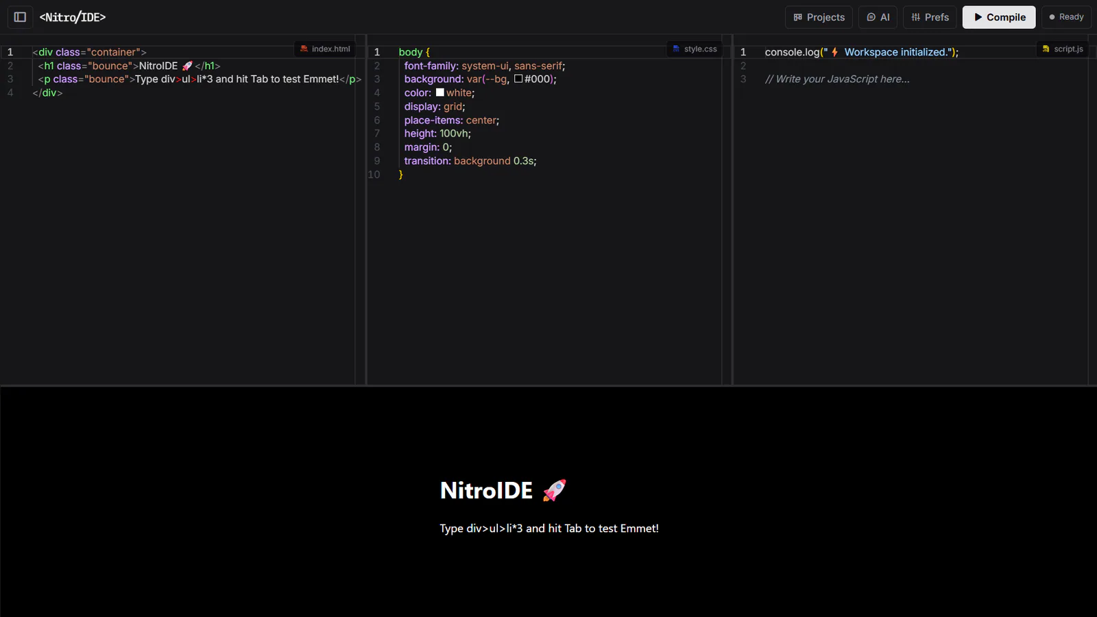Viewport: 1097px width, 617px height.
Task: Click the Emmet hint text in preview
Action: pyautogui.click(x=549, y=529)
